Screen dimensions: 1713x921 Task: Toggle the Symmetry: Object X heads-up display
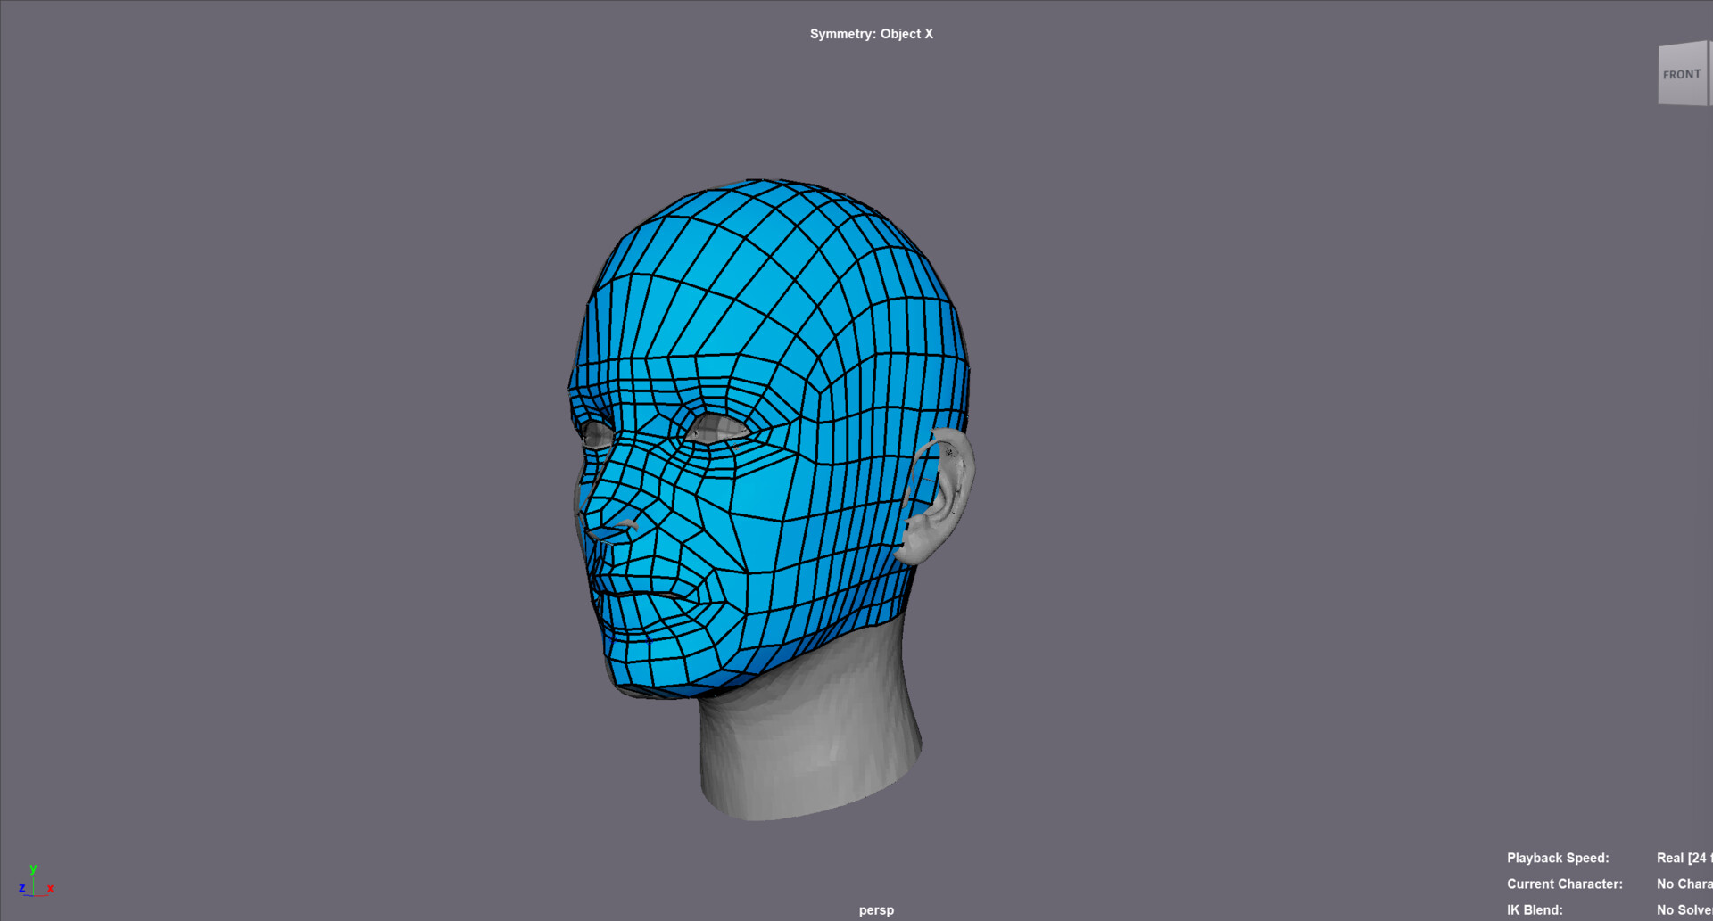point(871,34)
